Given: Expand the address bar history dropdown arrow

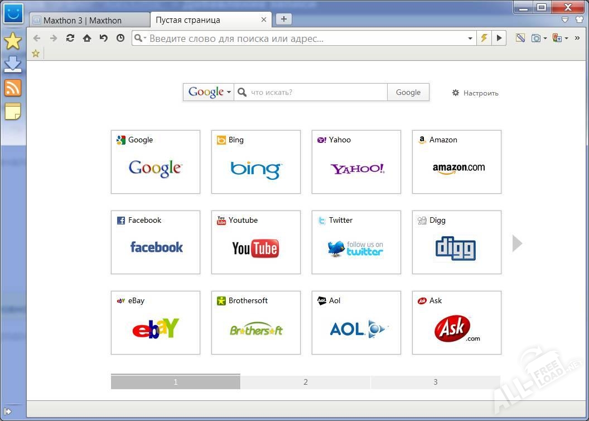Looking at the screenshot, I should tap(470, 39).
